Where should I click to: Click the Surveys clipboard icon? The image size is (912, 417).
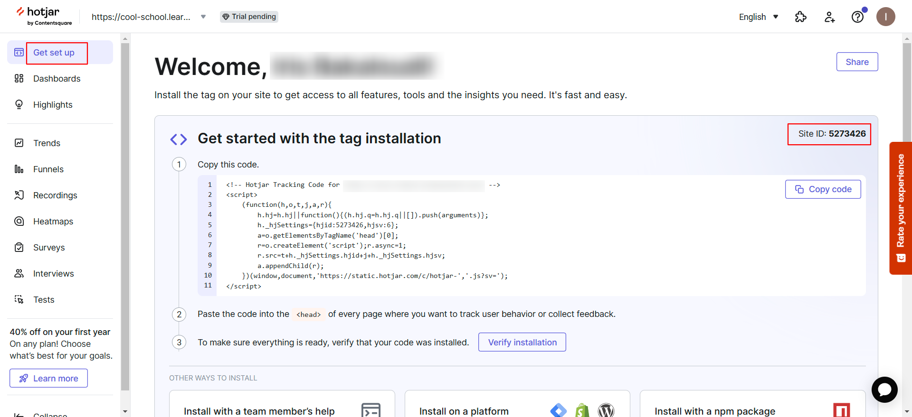pyautogui.click(x=19, y=248)
